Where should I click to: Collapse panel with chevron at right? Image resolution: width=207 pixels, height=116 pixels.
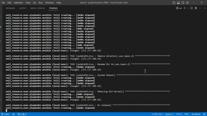pyautogui.click(x=205, y=8)
